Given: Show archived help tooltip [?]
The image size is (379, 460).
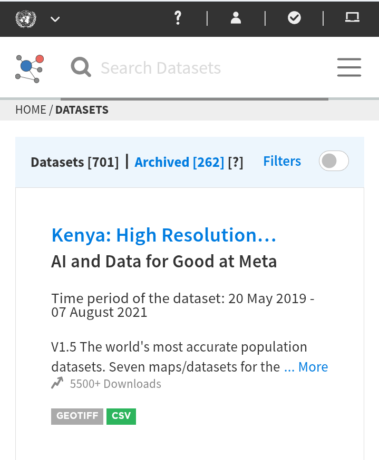Looking at the screenshot, I should (236, 162).
